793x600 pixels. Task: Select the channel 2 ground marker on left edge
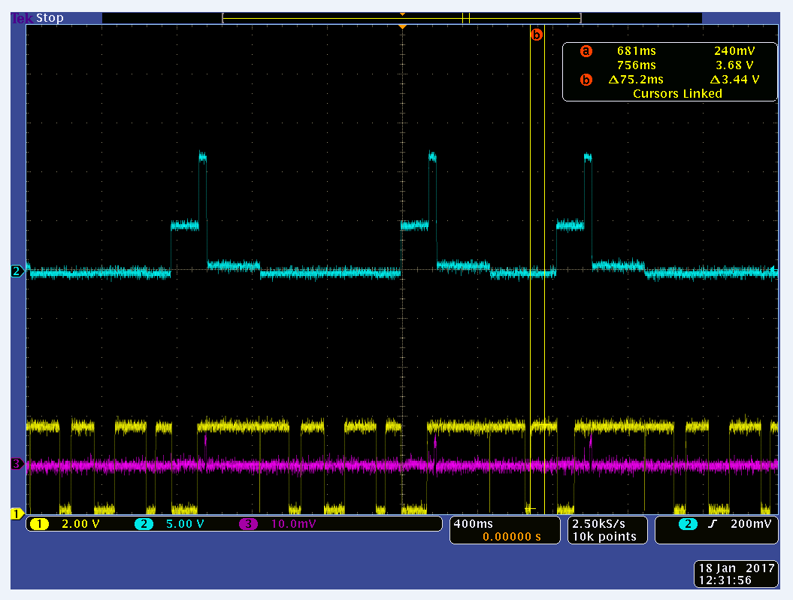pyautogui.click(x=17, y=271)
